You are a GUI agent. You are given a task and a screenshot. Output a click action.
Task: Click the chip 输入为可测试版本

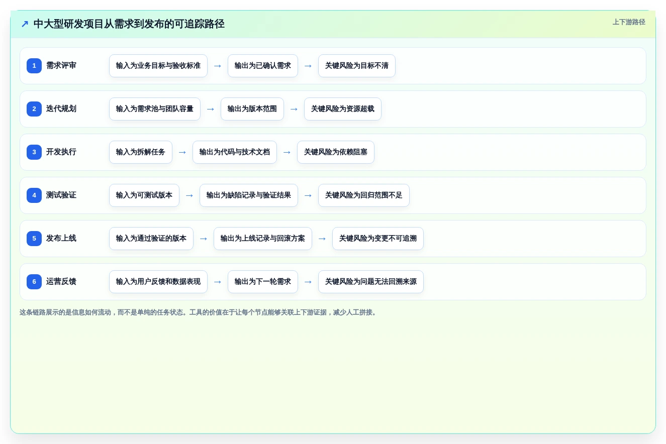144,195
